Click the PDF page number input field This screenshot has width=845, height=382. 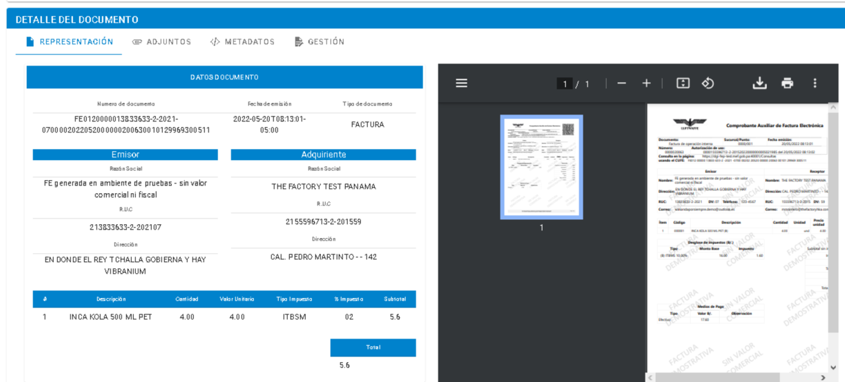point(565,84)
